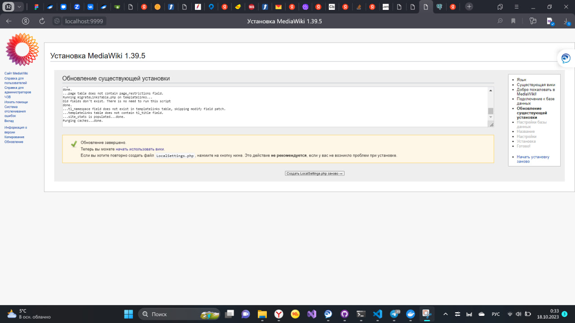Click the Создать LocalSettings.php заново button
Viewport: 575px width, 323px height.
pos(314,173)
